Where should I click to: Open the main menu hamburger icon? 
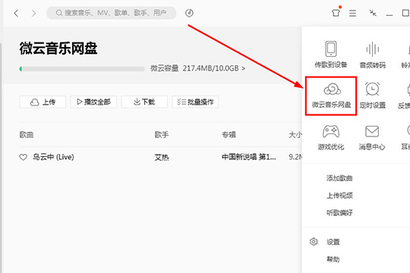tap(352, 13)
